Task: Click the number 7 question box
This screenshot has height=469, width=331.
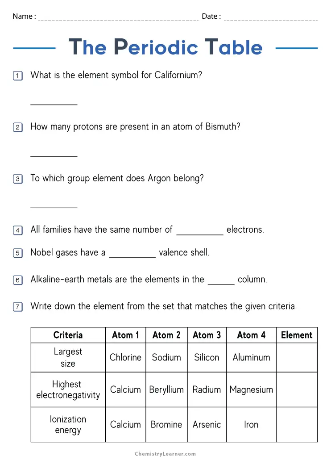Action: point(18,307)
